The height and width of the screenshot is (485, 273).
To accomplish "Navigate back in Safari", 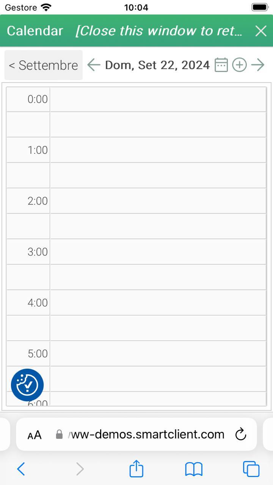I will pos(21,469).
